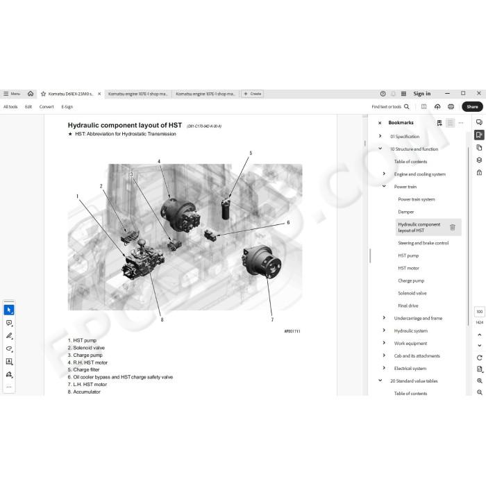The height and width of the screenshot is (486, 486).
Task: Choose the Draw freeform tool
Action: (x=9, y=349)
